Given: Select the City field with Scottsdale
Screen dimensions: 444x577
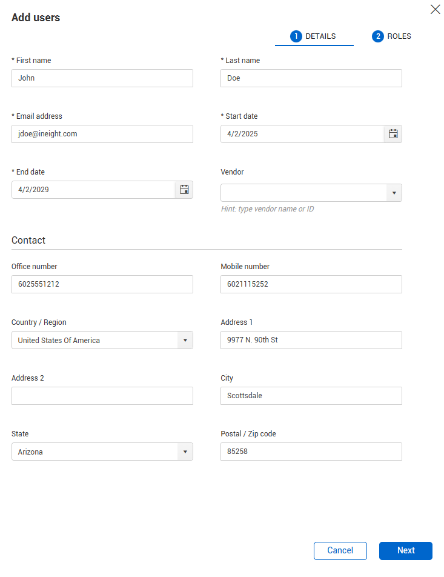Looking at the screenshot, I should (311, 396).
